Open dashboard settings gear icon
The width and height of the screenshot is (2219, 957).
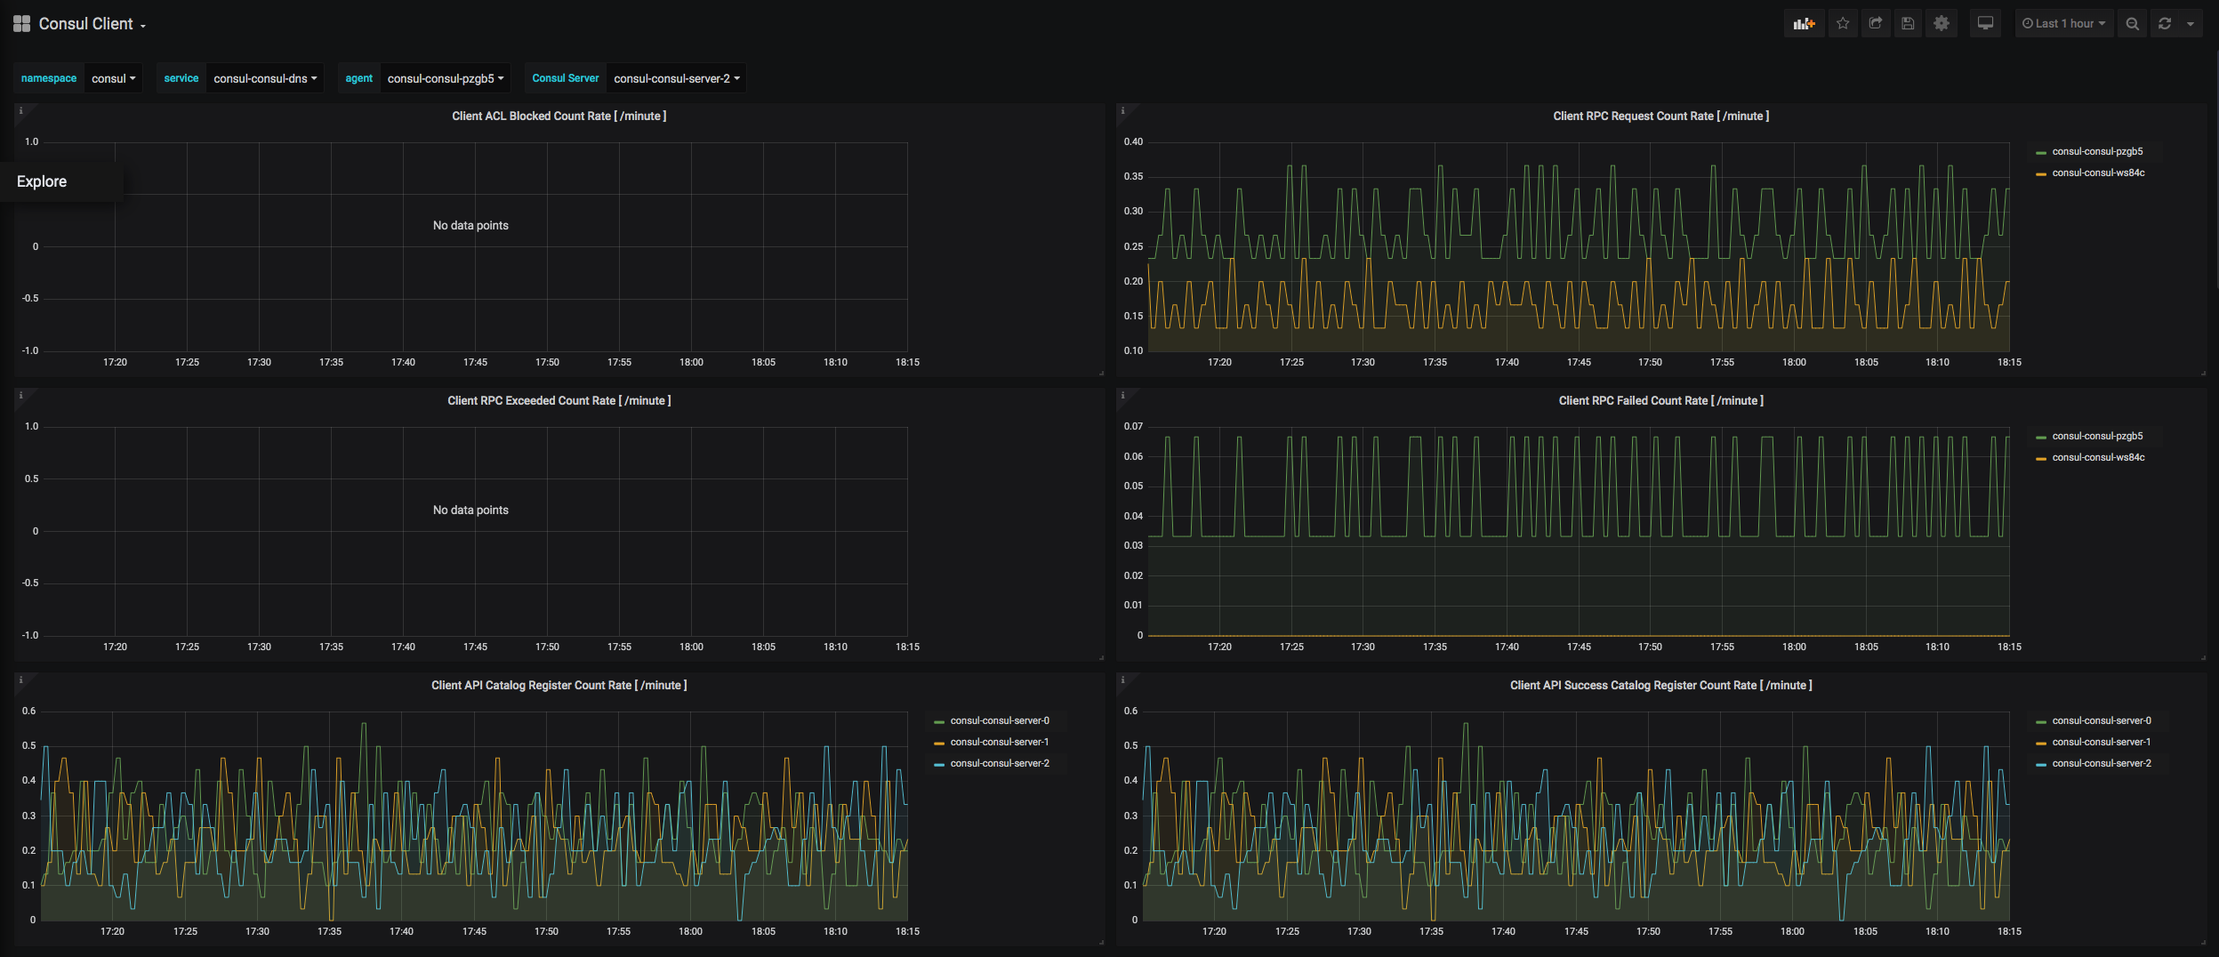click(x=1942, y=24)
